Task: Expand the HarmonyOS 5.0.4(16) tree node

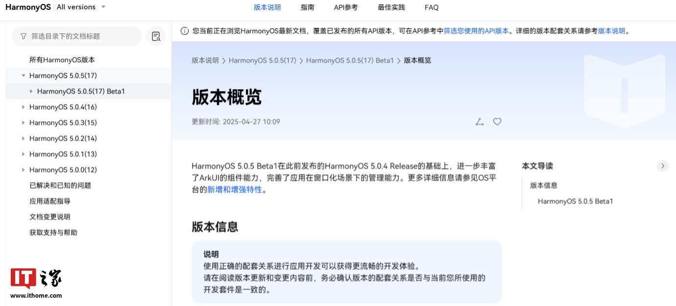Action: 24,107
